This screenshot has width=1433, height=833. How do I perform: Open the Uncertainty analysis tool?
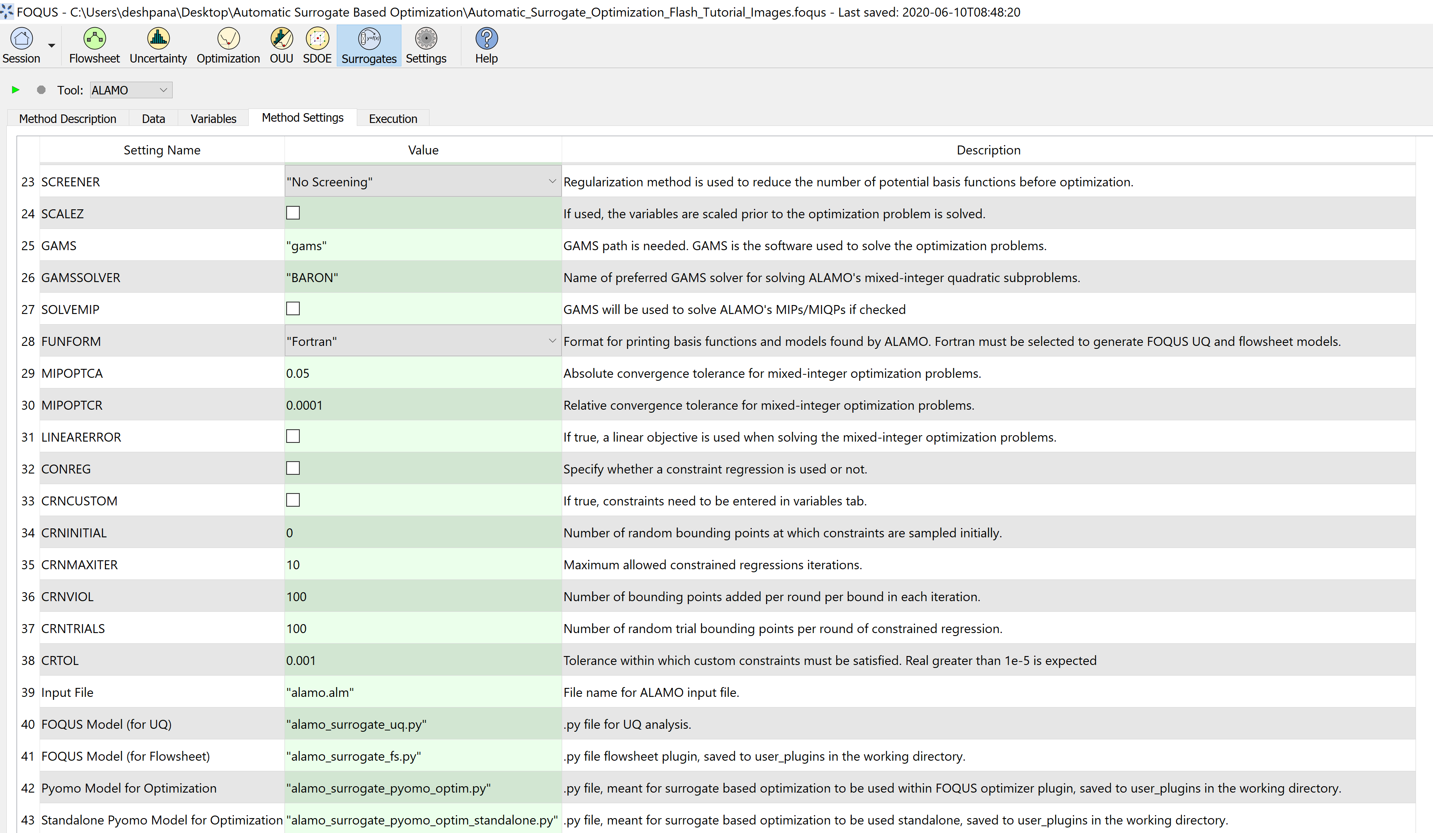pyautogui.click(x=158, y=39)
